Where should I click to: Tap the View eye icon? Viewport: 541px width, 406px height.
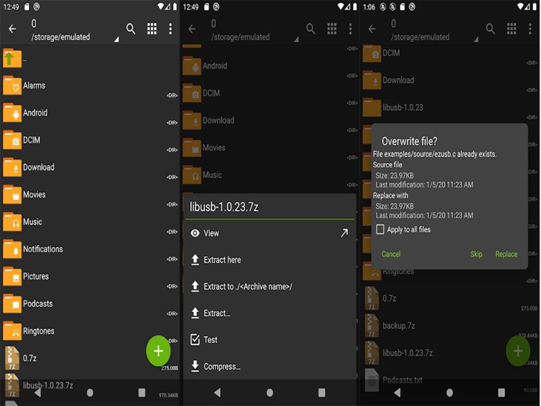[196, 233]
